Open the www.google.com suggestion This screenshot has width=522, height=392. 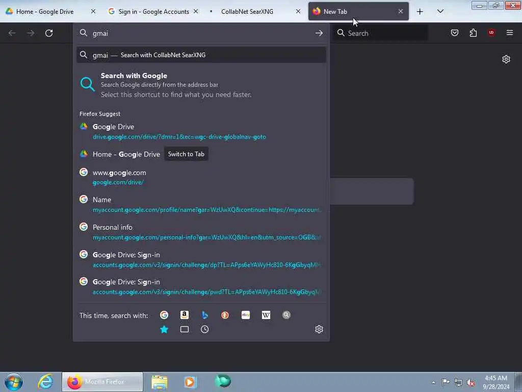[x=201, y=177]
